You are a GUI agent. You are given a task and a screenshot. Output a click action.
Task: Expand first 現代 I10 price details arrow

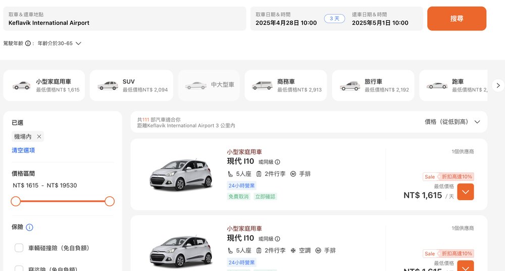[x=465, y=192]
